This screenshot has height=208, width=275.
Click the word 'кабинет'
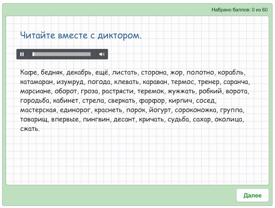pyautogui.click(x=65, y=101)
